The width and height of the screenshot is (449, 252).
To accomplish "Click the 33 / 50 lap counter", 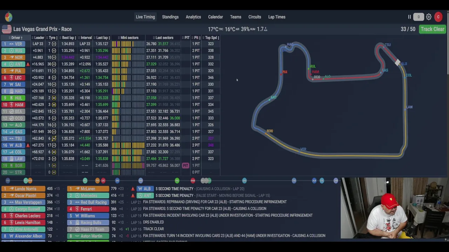I will (x=408, y=29).
